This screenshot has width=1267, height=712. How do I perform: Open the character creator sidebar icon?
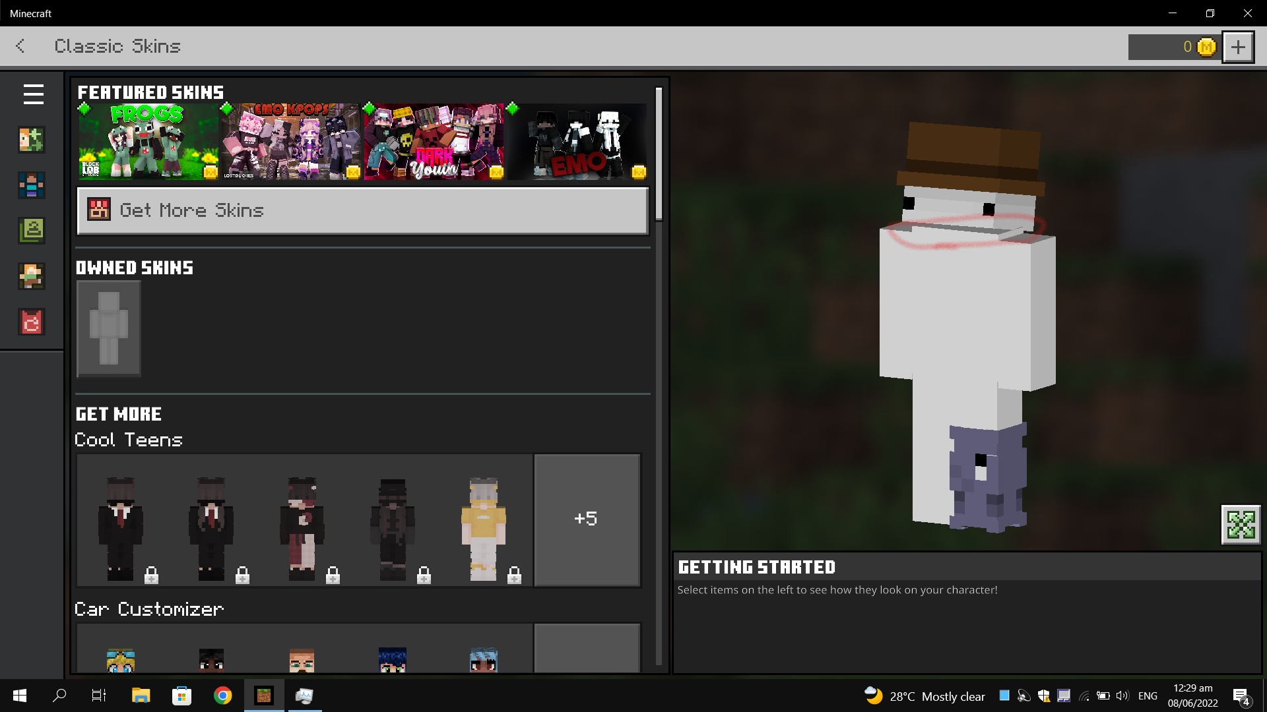point(31,140)
